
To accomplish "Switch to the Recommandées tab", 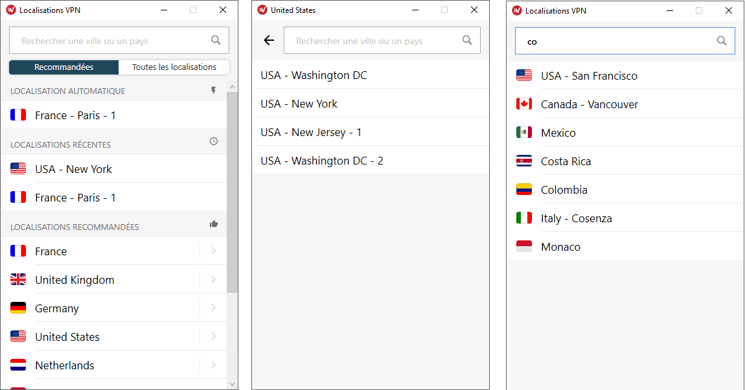I will [x=63, y=67].
